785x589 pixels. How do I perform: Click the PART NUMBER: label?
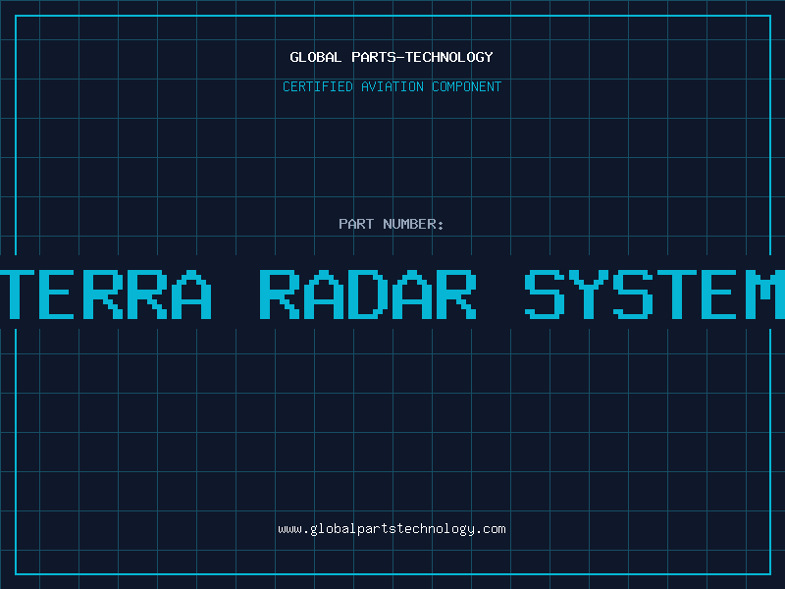[x=392, y=224]
